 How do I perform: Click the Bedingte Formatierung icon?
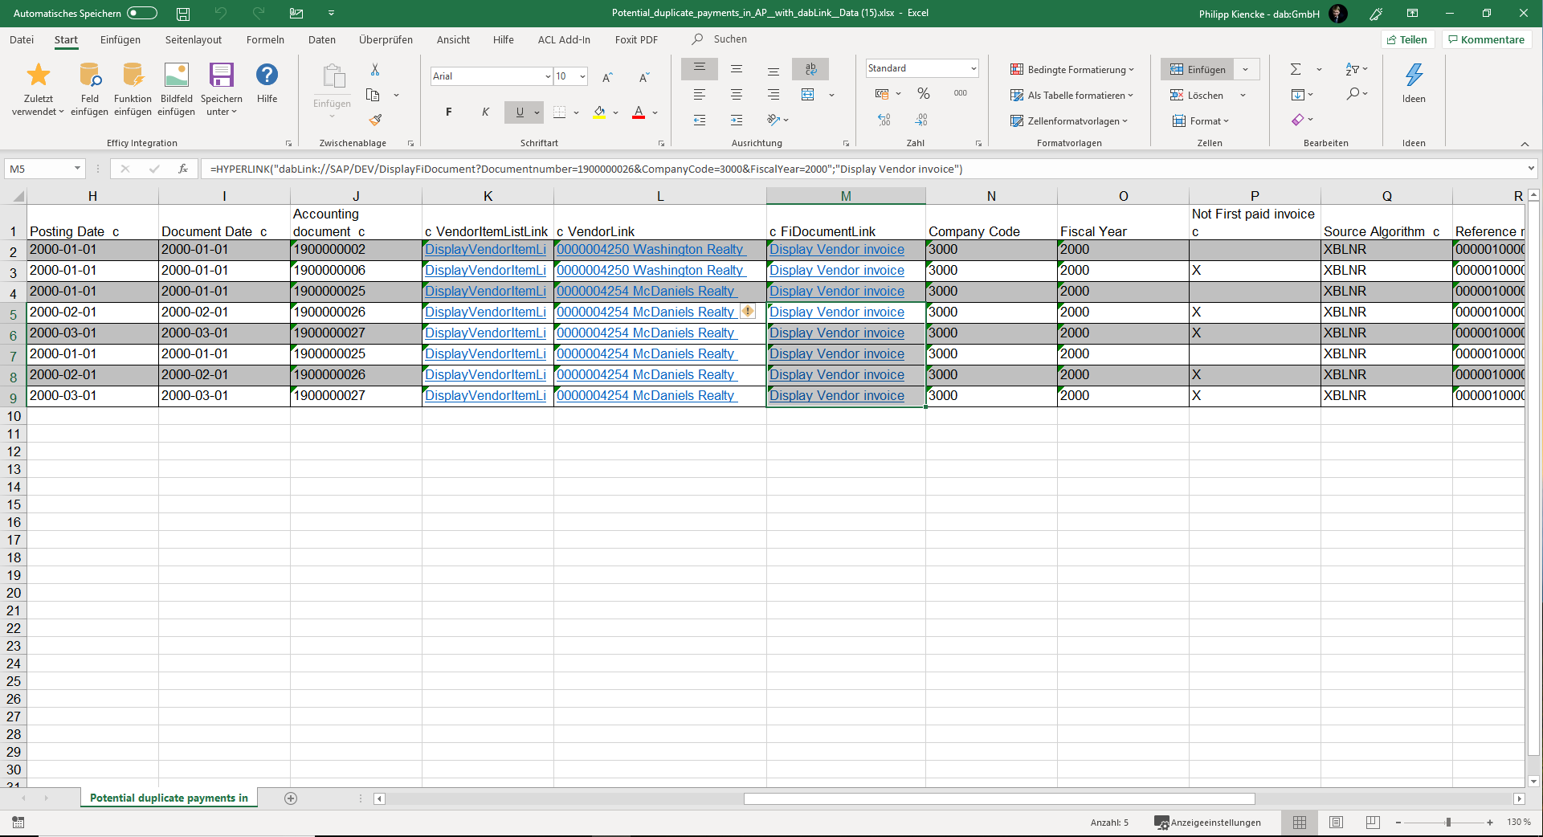click(1017, 69)
